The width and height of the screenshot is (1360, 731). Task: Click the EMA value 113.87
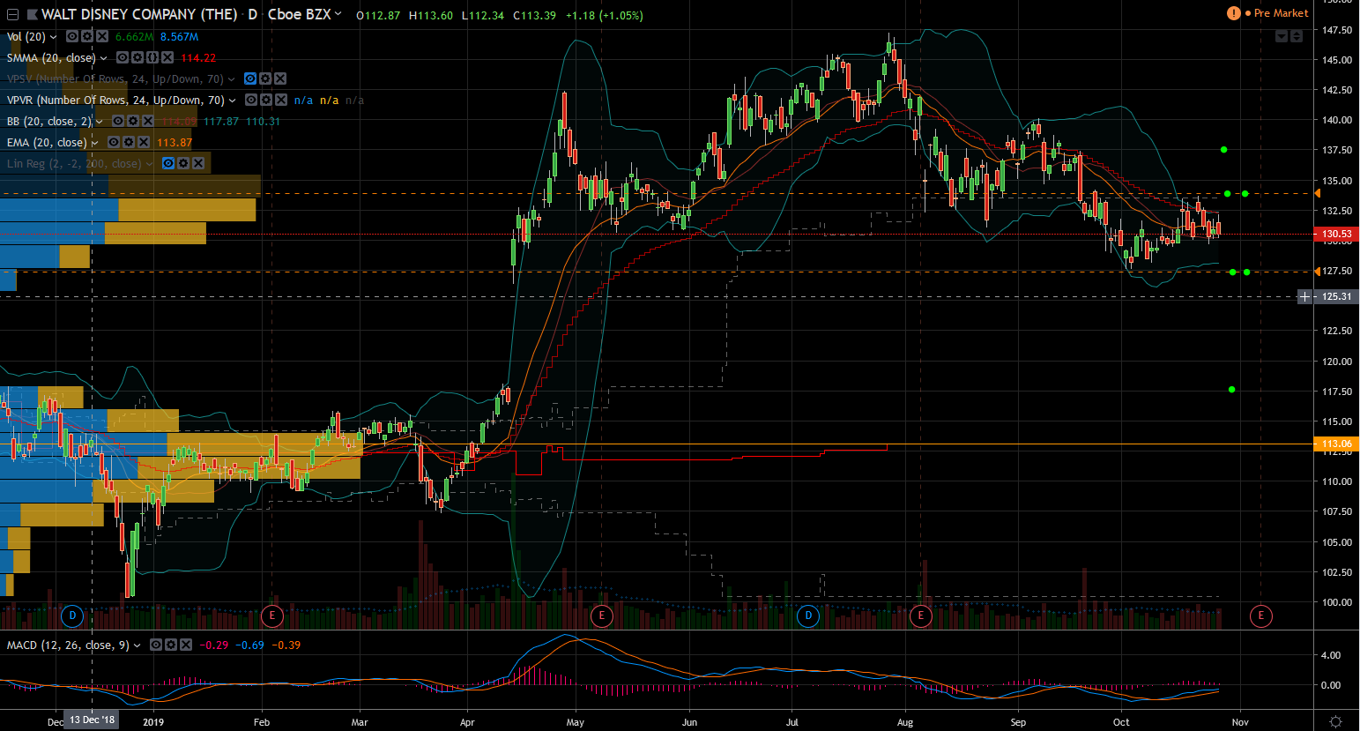(175, 142)
